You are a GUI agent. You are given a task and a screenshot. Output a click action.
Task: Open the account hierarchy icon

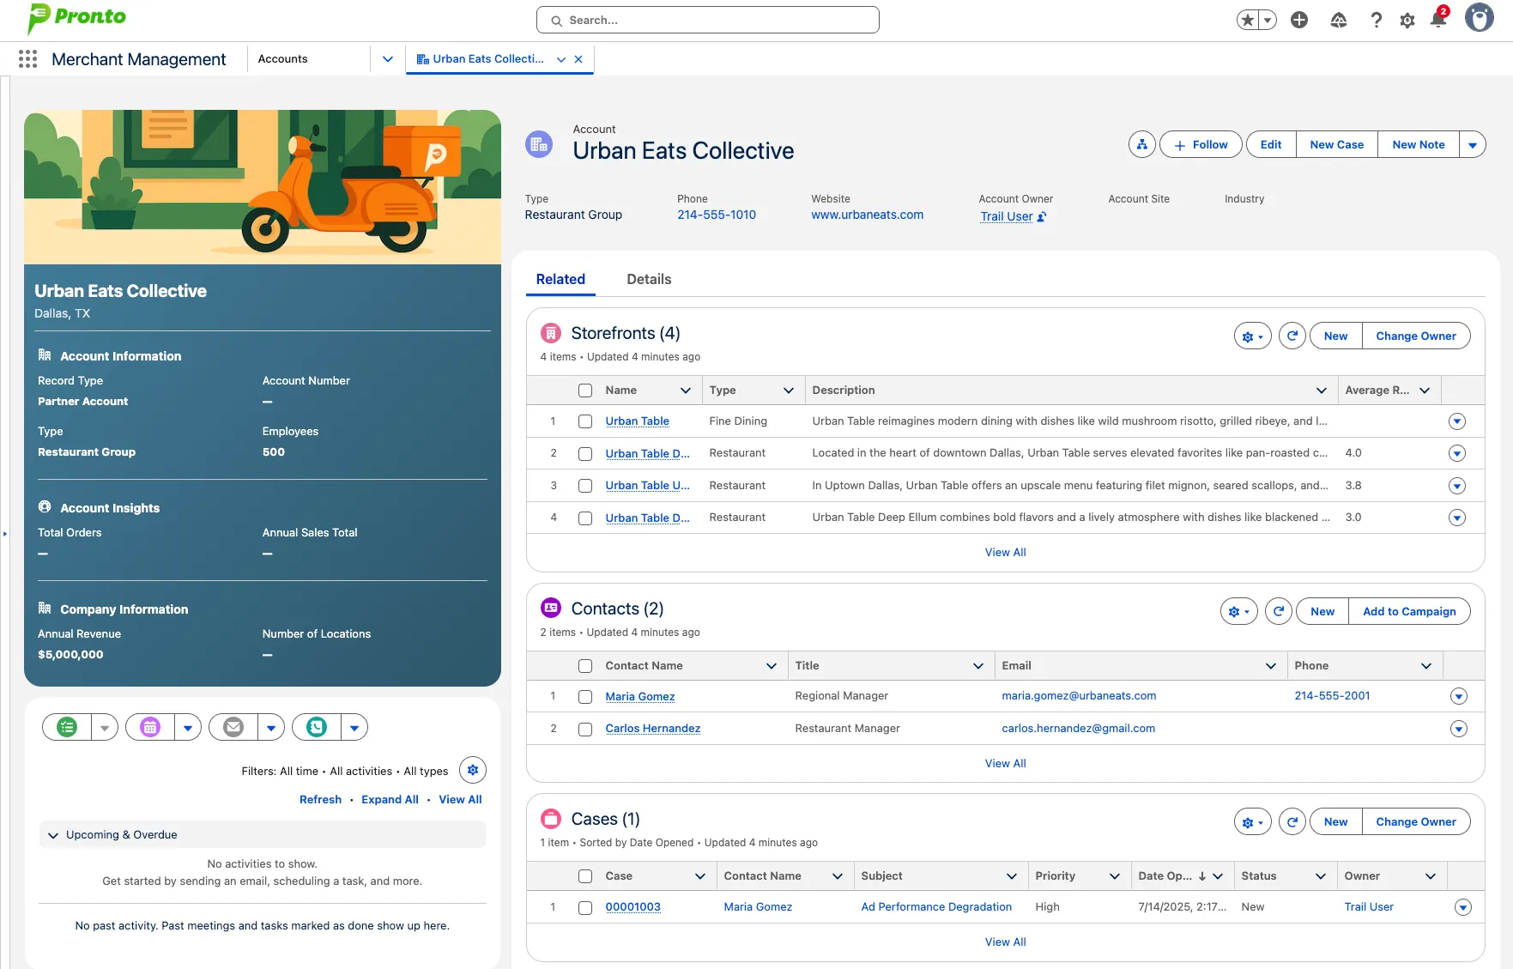tap(1141, 145)
